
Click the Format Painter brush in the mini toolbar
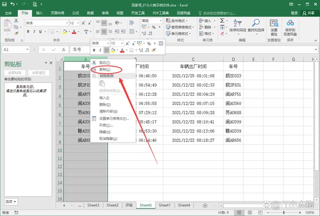tap(153, 50)
